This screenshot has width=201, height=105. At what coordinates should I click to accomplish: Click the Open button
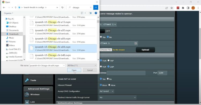tap(74, 70)
